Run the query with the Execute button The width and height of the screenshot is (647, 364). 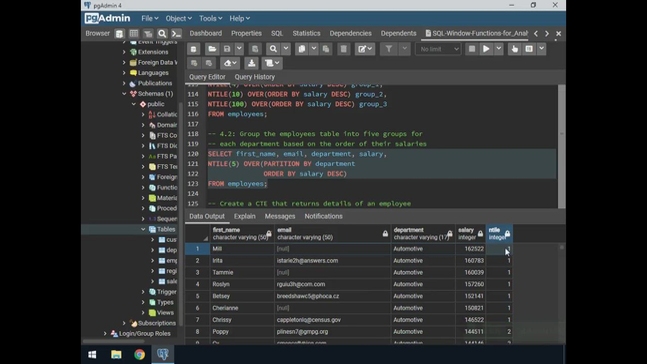click(x=486, y=49)
